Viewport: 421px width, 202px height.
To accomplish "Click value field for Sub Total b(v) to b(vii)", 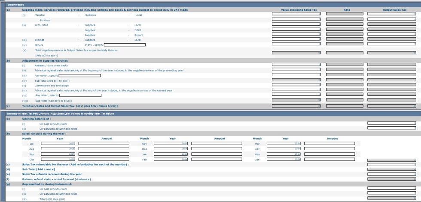I will (296, 100).
